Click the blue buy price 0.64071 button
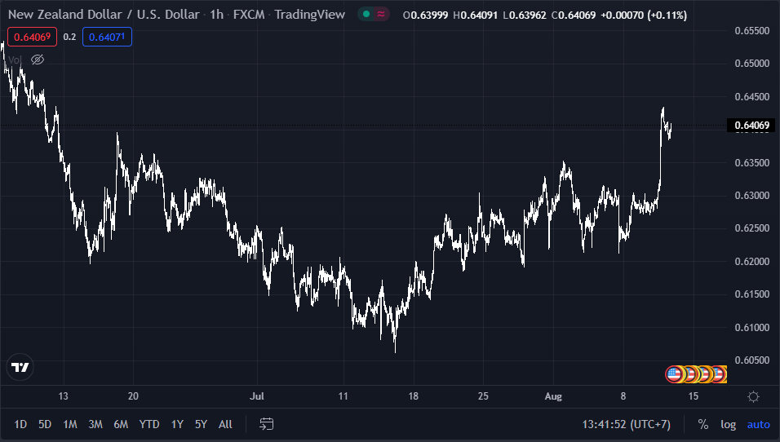 107,37
